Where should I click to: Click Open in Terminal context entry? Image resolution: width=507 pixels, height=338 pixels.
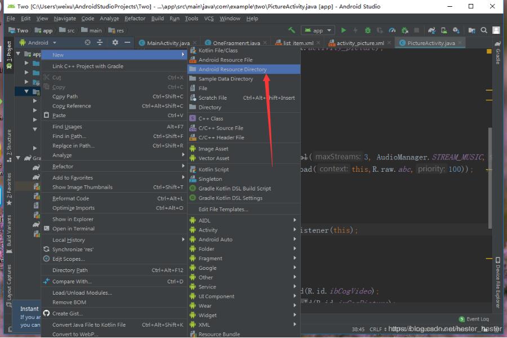pyautogui.click(x=114, y=228)
